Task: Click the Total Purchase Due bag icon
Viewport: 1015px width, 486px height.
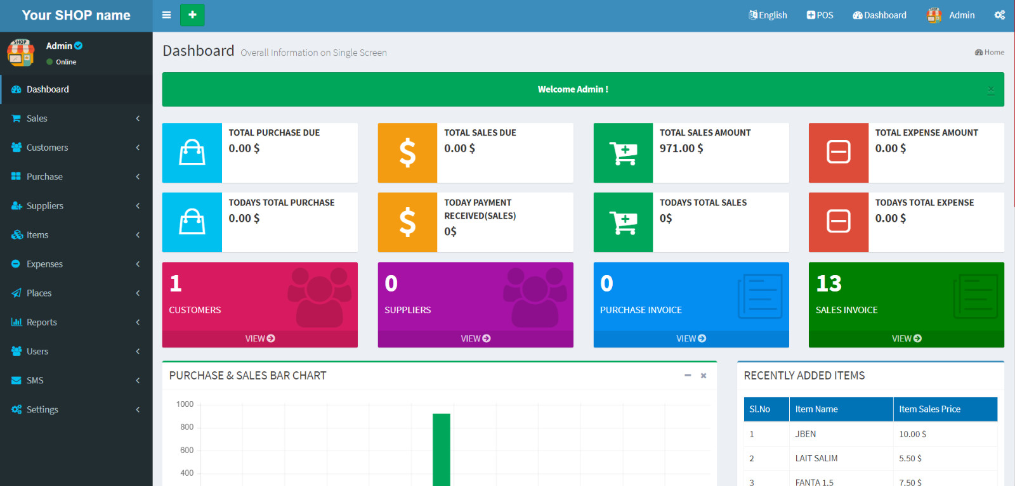Action: 192,153
